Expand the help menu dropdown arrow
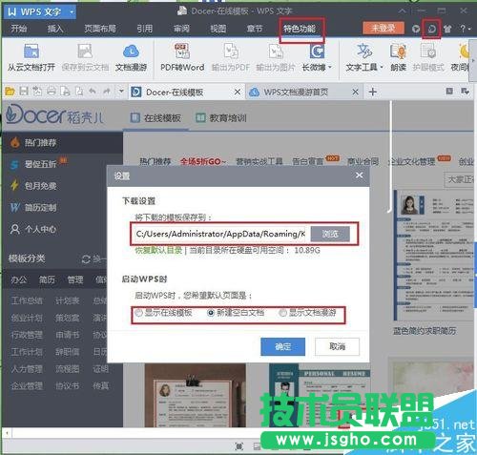Image resolution: width=477 pixels, height=455 pixels. click(469, 29)
